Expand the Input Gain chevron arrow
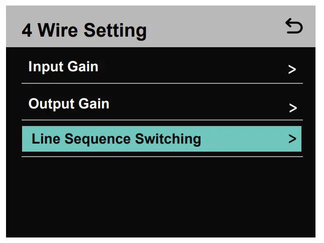Screen dimensions: 324x243 click(292, 70)
